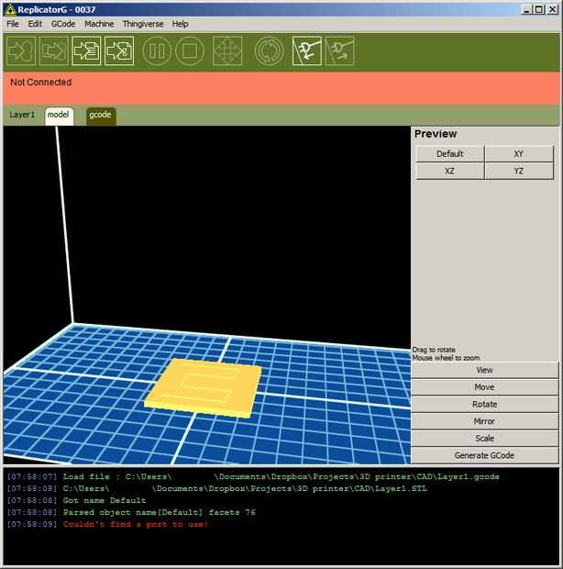The width and height of the screenshot is (563, 569).
Task: Click the 'Couldn't find a port to use!' message
Action: [136, 524]
